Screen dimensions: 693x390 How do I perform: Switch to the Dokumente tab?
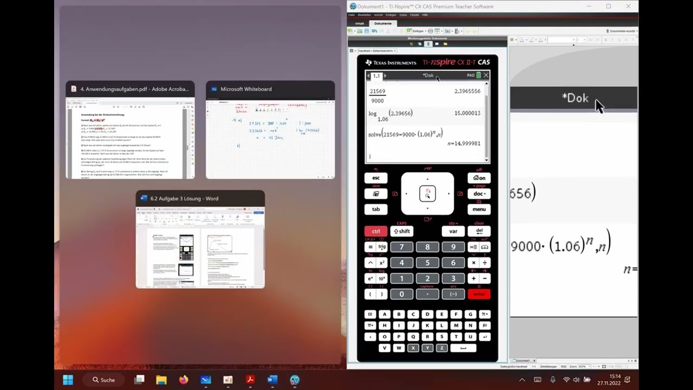[x=383, y=23]
